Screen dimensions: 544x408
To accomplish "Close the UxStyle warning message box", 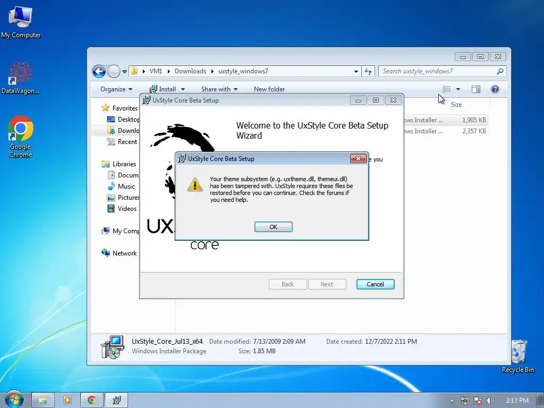I will tap(359, 158).
